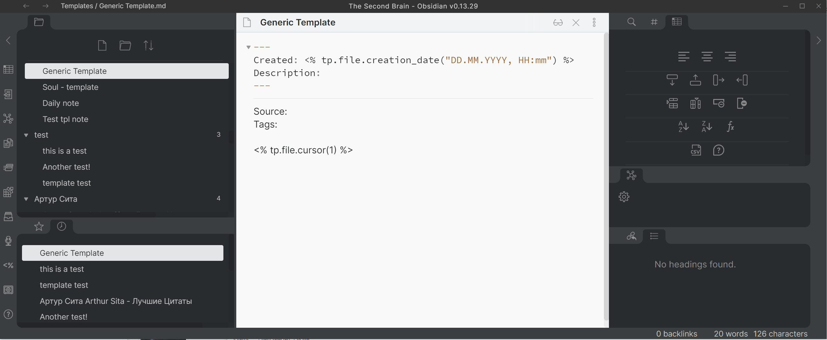Switch to reading view with the glasses icon
Screen dimensions: 827x340
tap(558, 23)
